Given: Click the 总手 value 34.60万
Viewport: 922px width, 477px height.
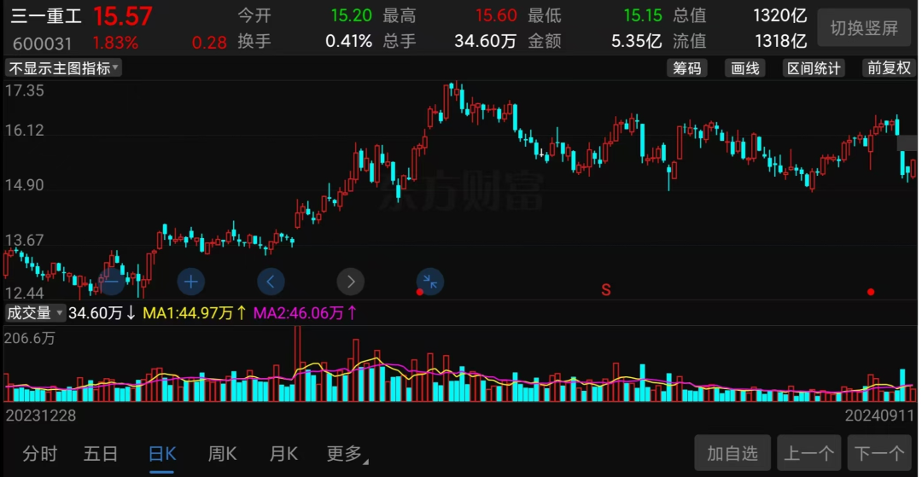Looking at the screenshot, I should pyautogui.click(x=485, y=41).
